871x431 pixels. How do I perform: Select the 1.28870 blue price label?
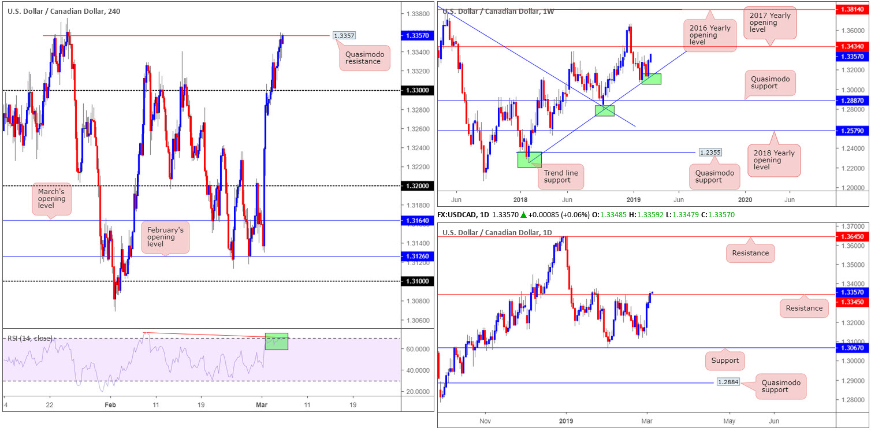[x=853, y=100]
